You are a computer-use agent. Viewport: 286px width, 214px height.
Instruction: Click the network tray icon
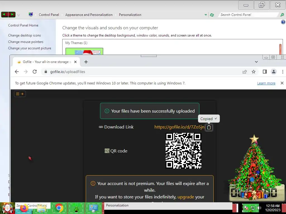tap(252, 208)
